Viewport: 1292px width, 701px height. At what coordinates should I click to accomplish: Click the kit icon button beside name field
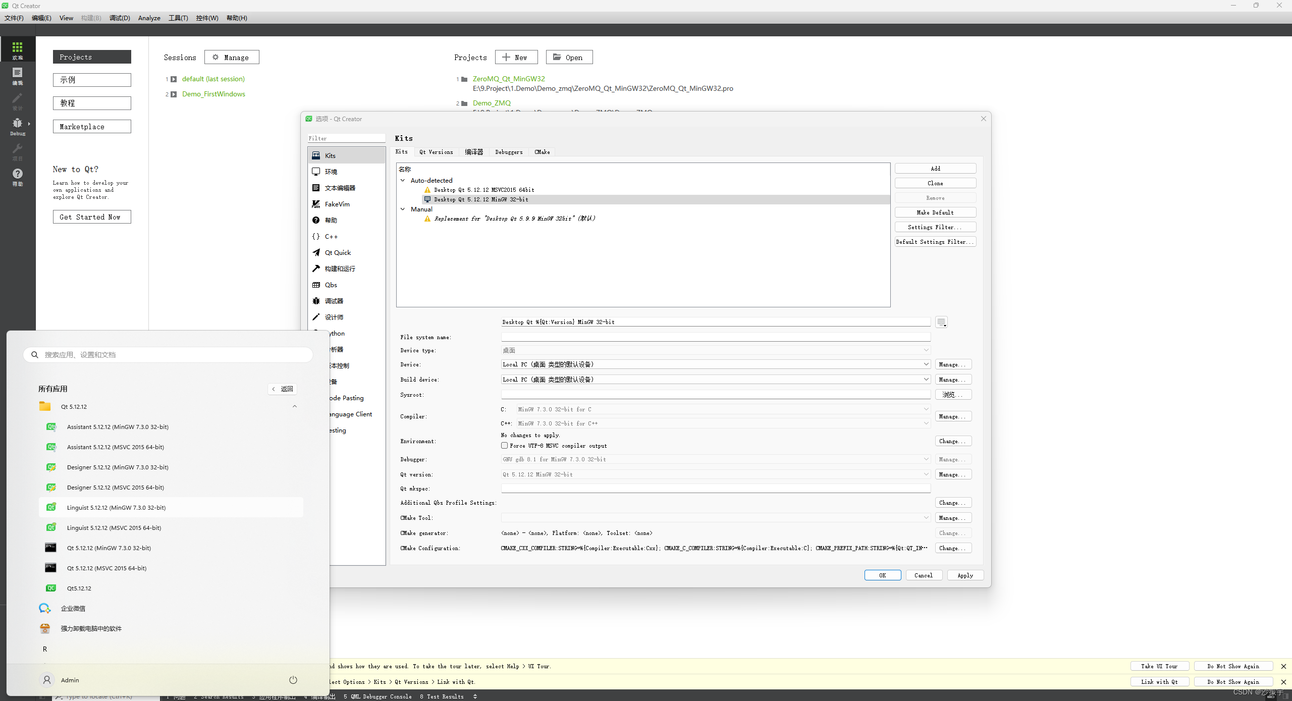(941, 322)
